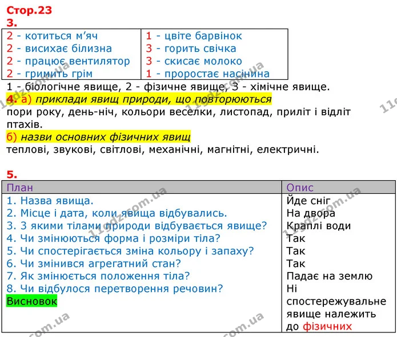Click the conclusion text 'явище належить'
The width and height of the screenshot is (397, 337).
331,314
